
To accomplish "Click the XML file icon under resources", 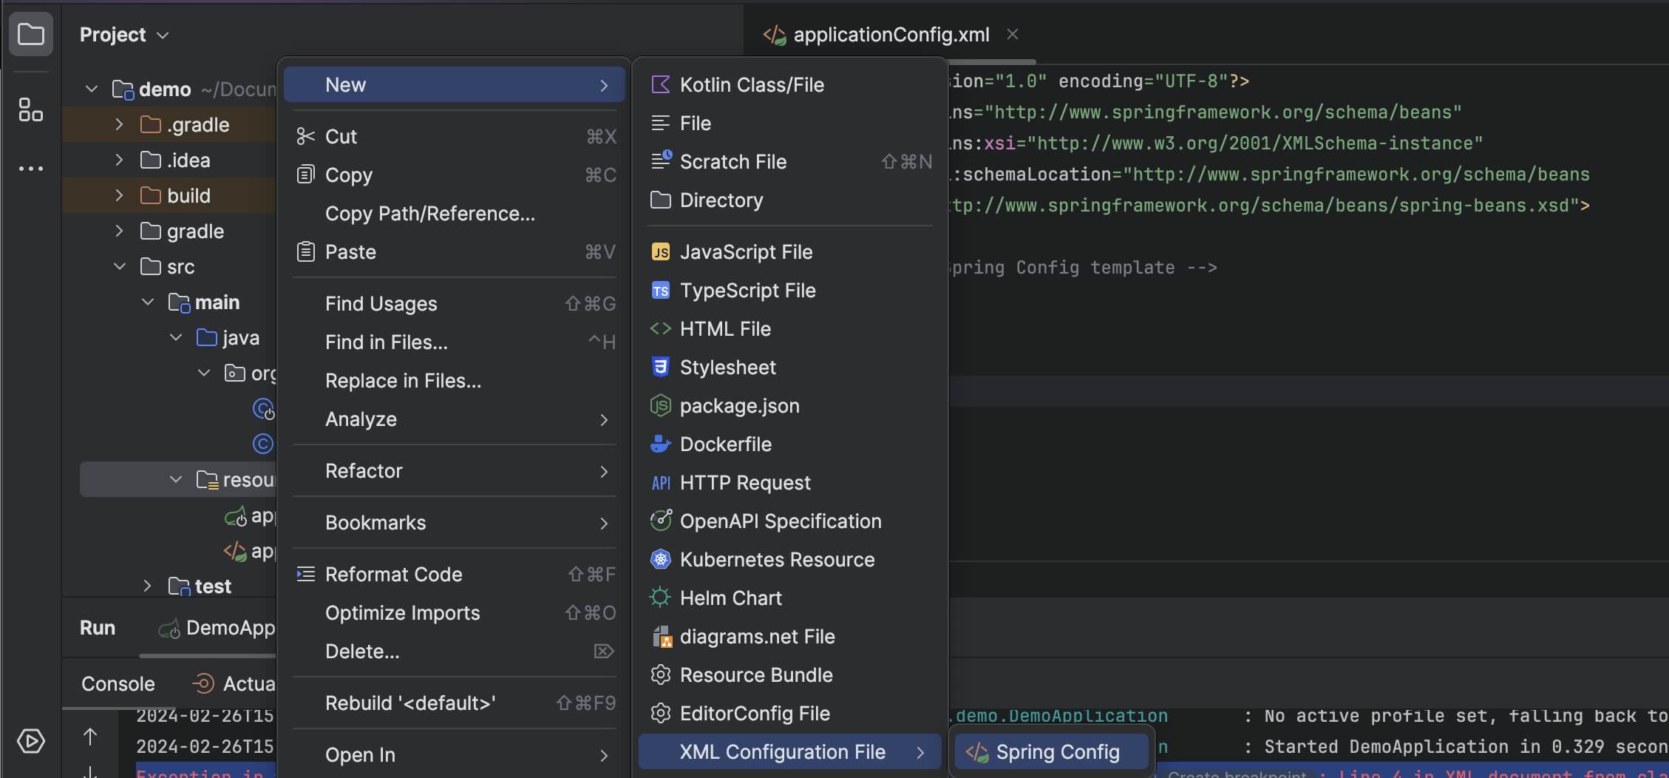I will click(234, 552).
